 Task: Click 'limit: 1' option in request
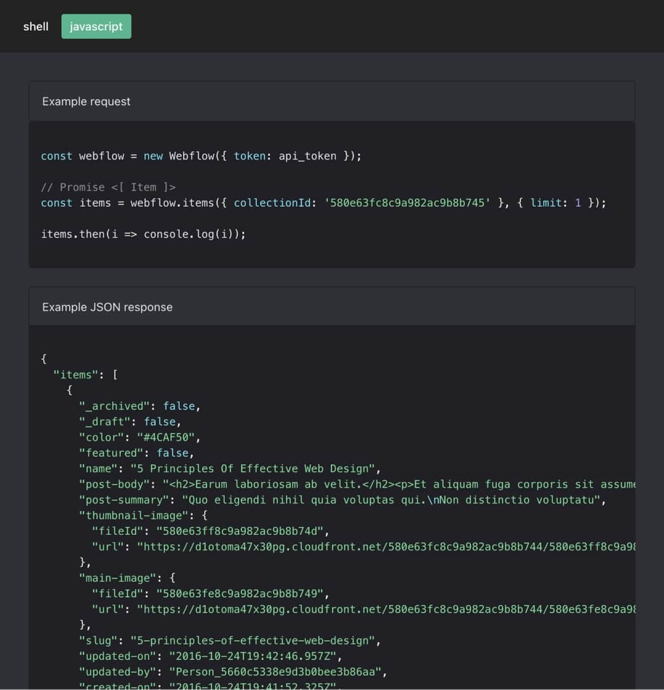(x=555, y=203)
